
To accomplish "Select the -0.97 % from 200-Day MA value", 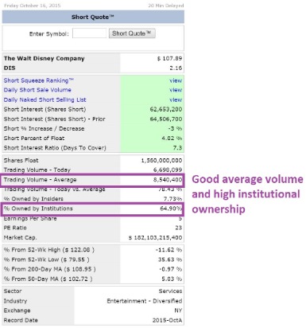I will coord(171,269).
